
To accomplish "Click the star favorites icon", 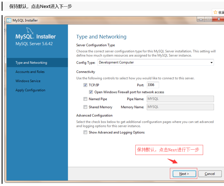I will [x=215, y=12].
